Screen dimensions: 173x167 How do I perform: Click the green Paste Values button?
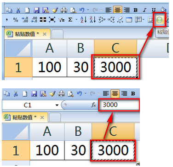[x=160, y=20]
